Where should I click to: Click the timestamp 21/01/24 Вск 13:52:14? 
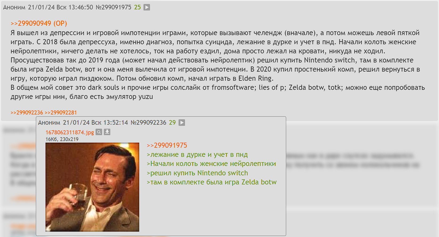[x=96, y=123]
